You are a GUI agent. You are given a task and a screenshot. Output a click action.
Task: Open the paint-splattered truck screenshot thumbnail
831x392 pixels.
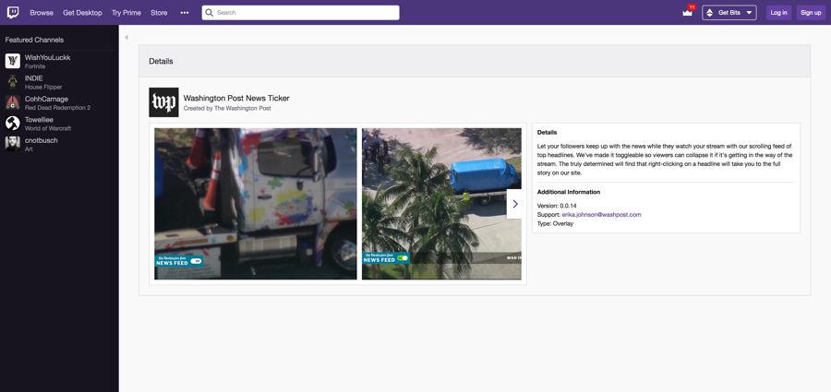coord(256,204)
